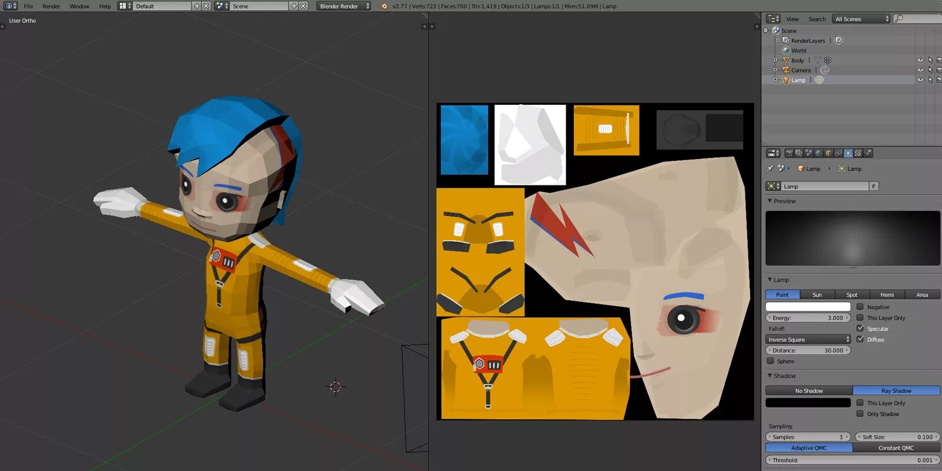Open the Blender Render engine dropdown

[344, 6]
